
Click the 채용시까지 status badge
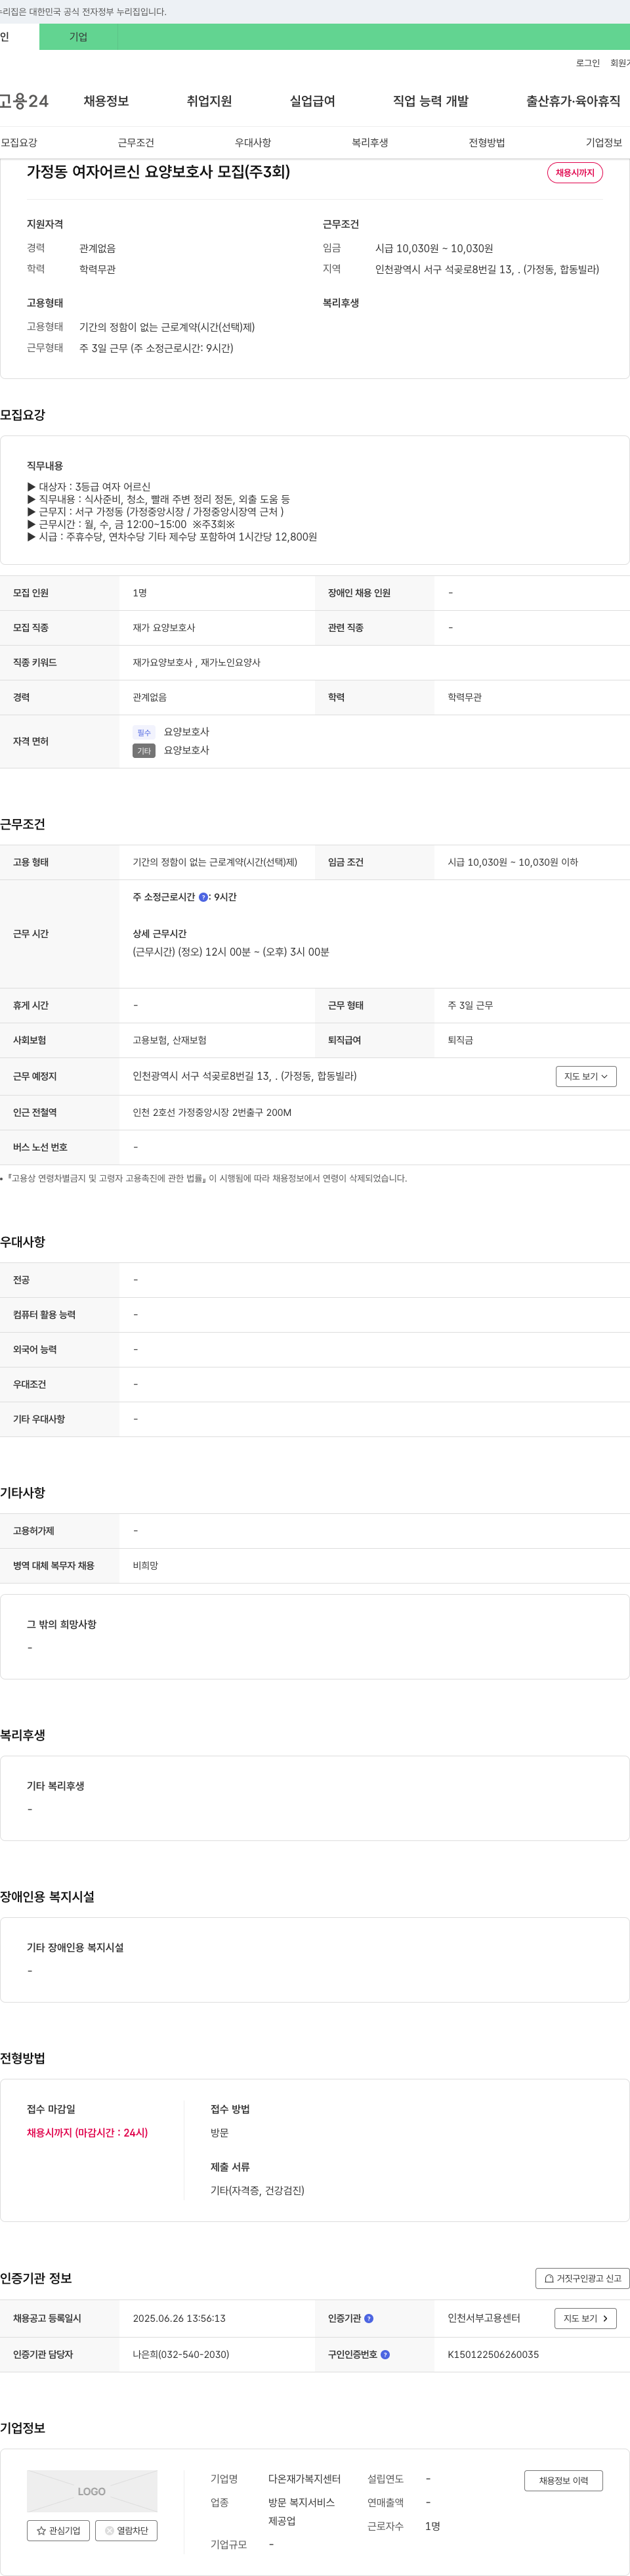(575, 173)
